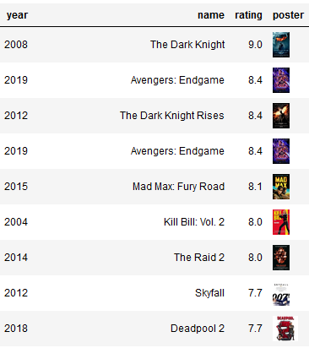Image resolution: width=309 pixels, height=348 pixels.
Task: Select the Skyfall 007 poster image
Action: [281, 295]
